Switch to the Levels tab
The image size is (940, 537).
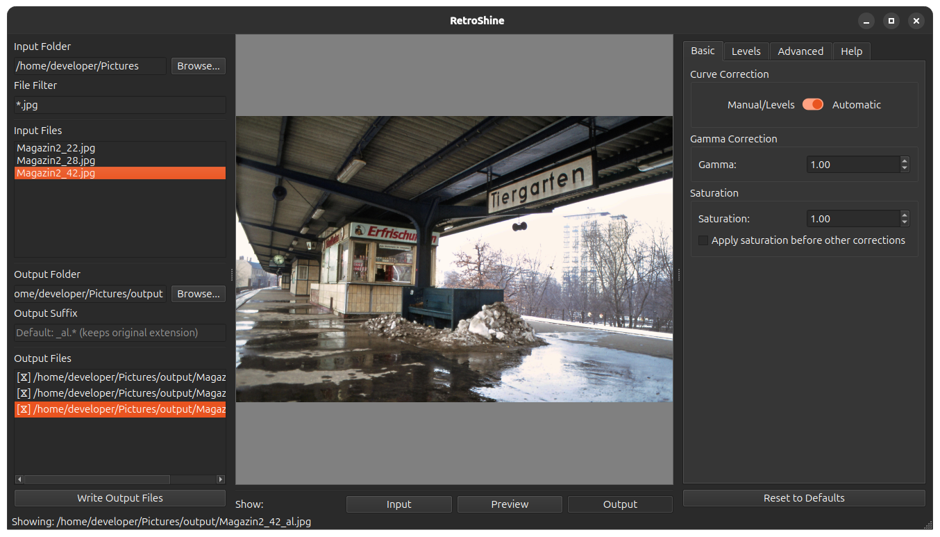(x=746, y=51)
